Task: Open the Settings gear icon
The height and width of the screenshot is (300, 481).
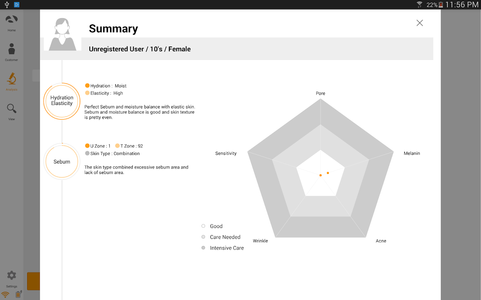Action: [x=12, y=276]
